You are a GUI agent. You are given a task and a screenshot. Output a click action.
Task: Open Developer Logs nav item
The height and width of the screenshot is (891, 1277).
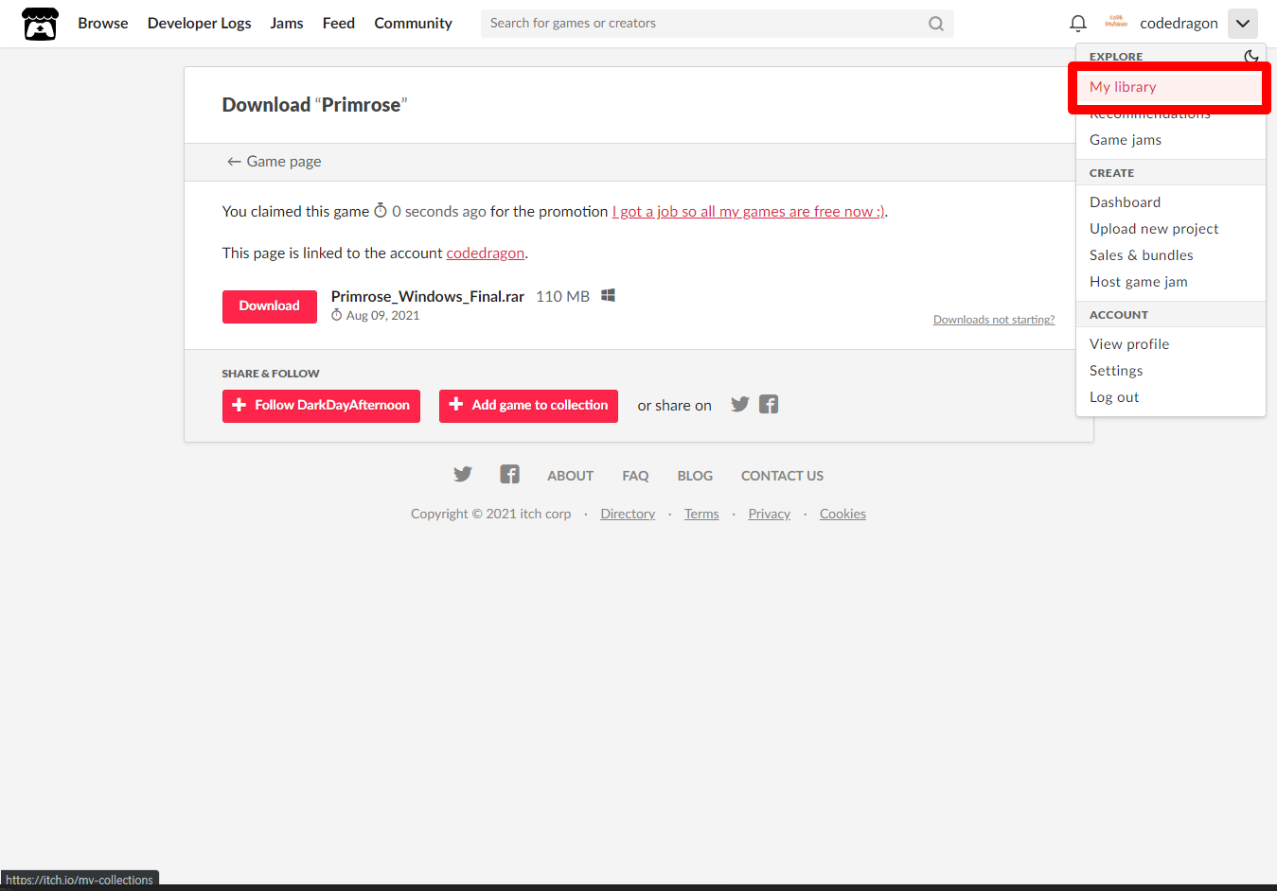pyautogui.click(x=200, y=24)
